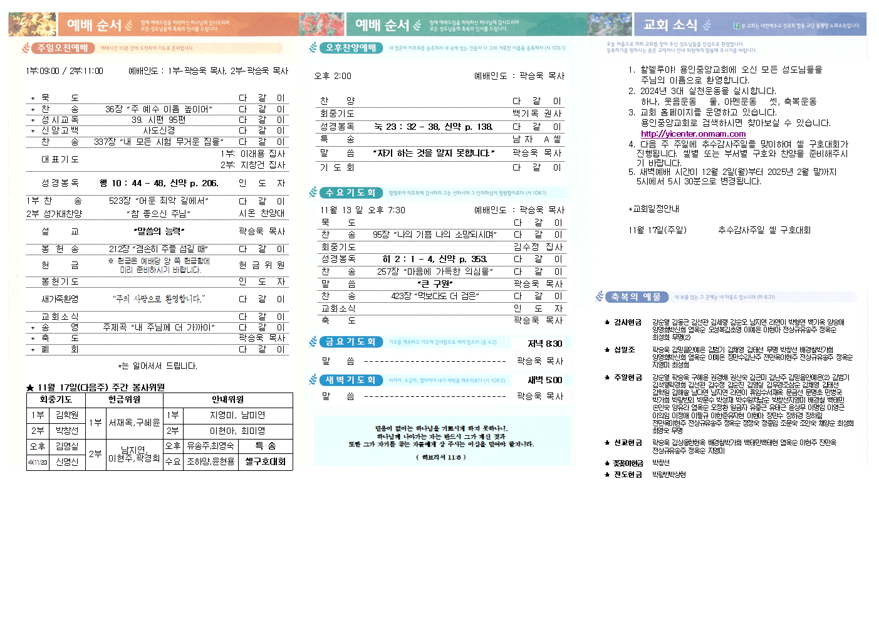879x622 pixels.
Task: Click the leaf icon next to 오후찬양예배
Action: [313, 48]
